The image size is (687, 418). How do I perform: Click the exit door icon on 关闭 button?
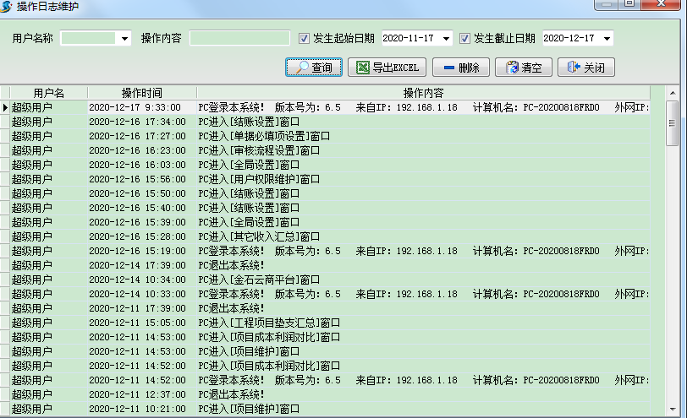pos(573,68)
